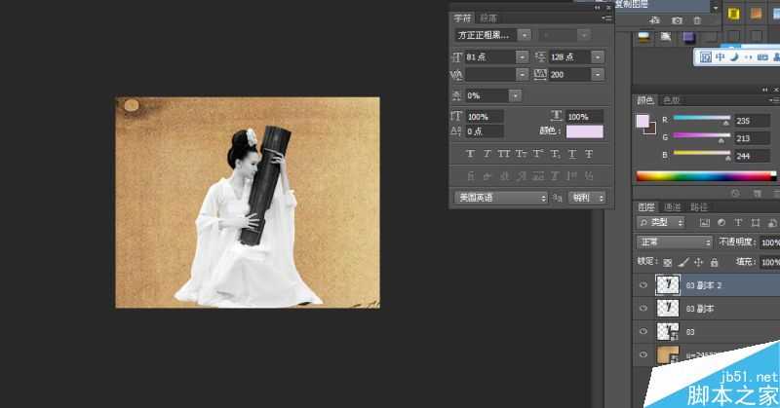Viewport: 780px width, 408px height.
Task: Enable all caps text style
Action: coord(504,154)
